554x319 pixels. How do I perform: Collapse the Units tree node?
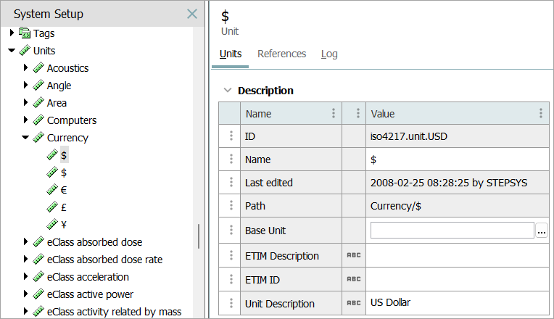tap(12, 51)
